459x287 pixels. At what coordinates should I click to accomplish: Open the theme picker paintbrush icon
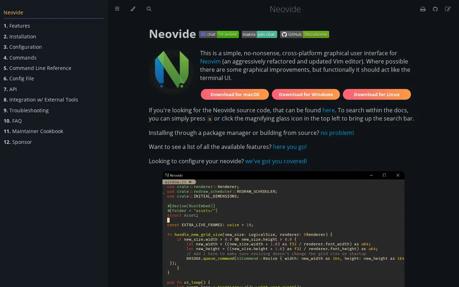pyautogui.click(x=133, y=9)
